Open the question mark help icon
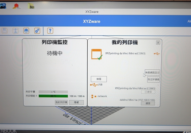This screenshot has width=191, height=133. tap(50, 31)
